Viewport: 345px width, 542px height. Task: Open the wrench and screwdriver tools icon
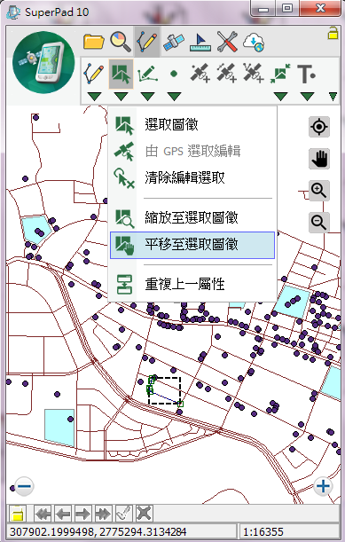click(x=227, y=42)
